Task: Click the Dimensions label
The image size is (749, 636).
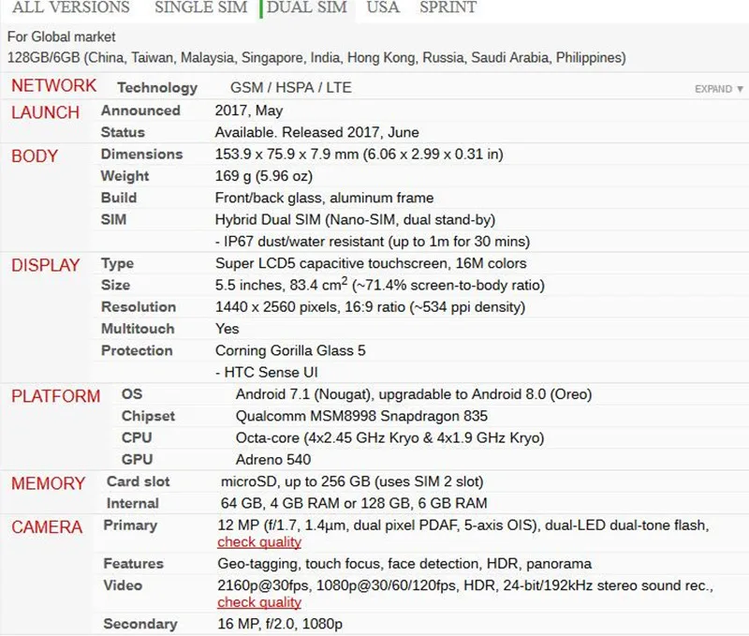Action: (142, 155)
